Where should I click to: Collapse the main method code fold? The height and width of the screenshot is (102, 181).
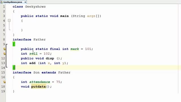[9, 21]
